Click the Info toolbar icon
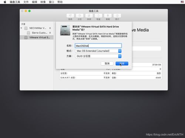The height and width of the screenshot is (138, 185). [117, 16]
